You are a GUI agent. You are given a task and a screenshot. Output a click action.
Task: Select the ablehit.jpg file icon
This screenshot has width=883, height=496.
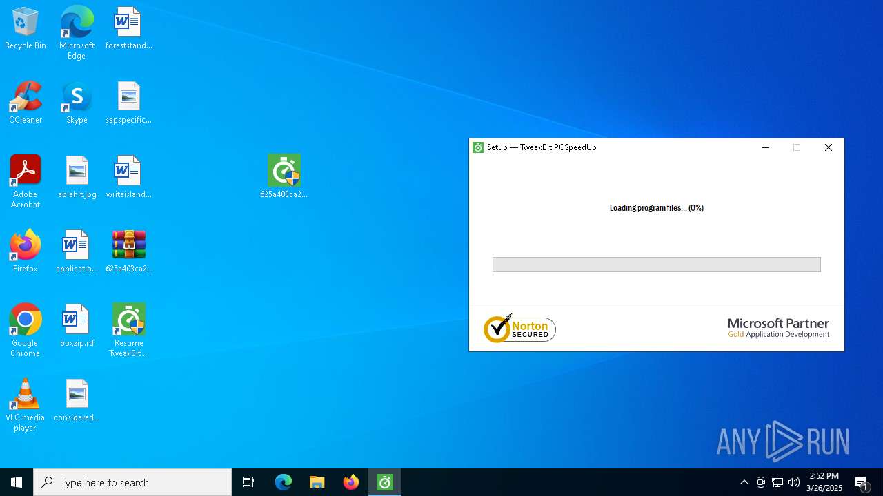click(77, 178)
